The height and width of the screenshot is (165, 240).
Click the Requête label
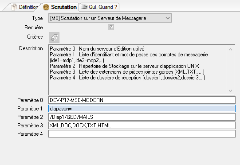click(x=34, y=27)
